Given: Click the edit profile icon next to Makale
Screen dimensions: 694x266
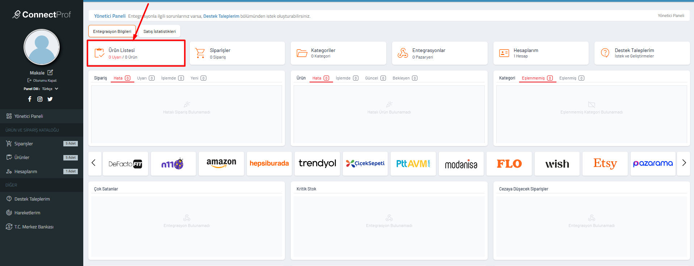Looking at the screenshot, I should pyautogui.click(x=50, y=73).
